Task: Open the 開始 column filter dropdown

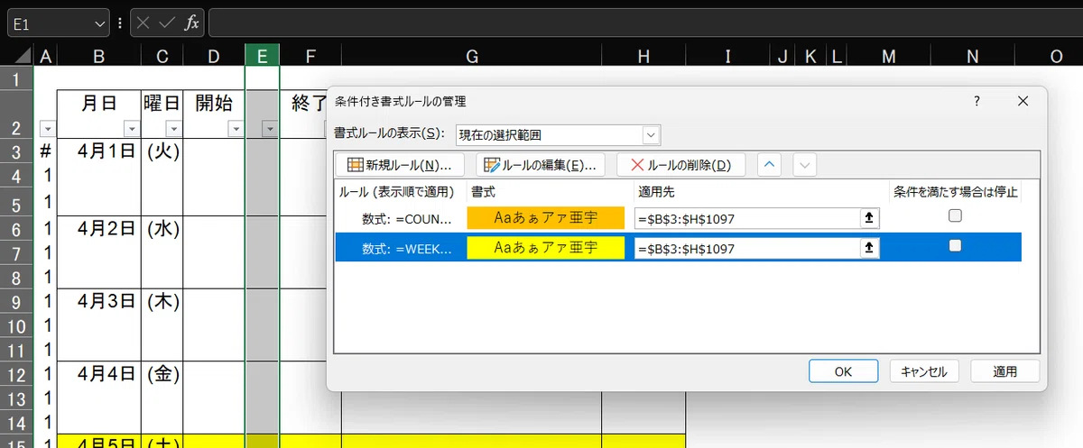Action: coord(235,129)
